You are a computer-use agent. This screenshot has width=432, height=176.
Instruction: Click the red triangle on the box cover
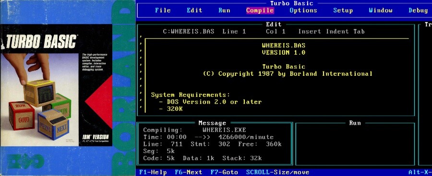(x=98, y=102)
